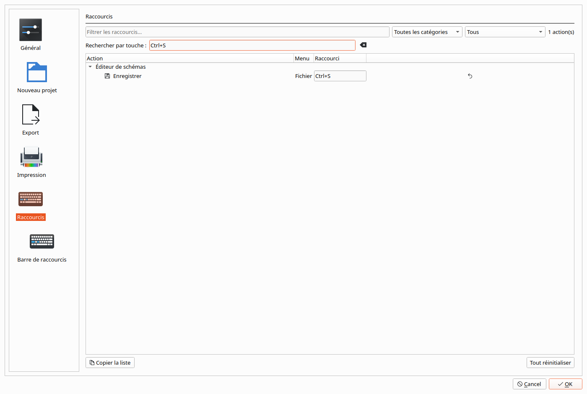The image size is (587, 394).
Task: Click the Menu column header
Action: point(304,58)
